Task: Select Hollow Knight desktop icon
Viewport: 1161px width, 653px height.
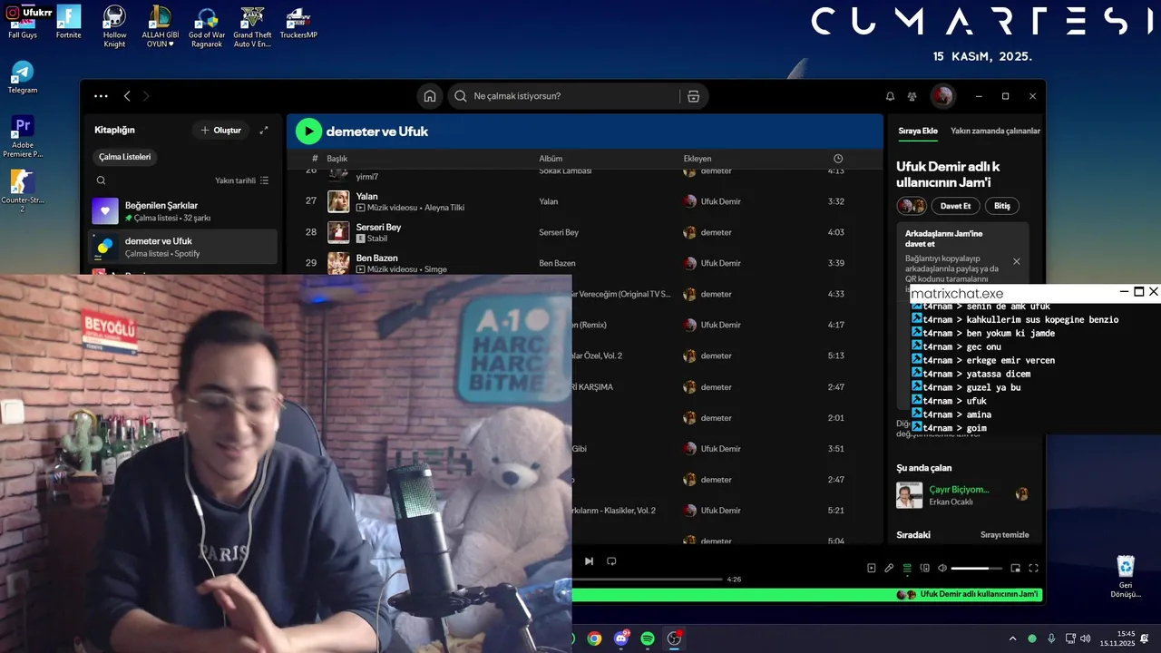Action: (114, 26)
